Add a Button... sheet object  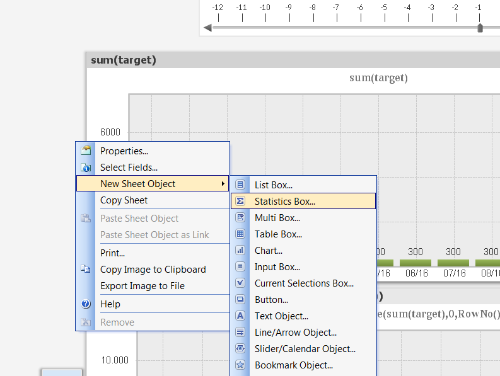[x=271, y=300]
